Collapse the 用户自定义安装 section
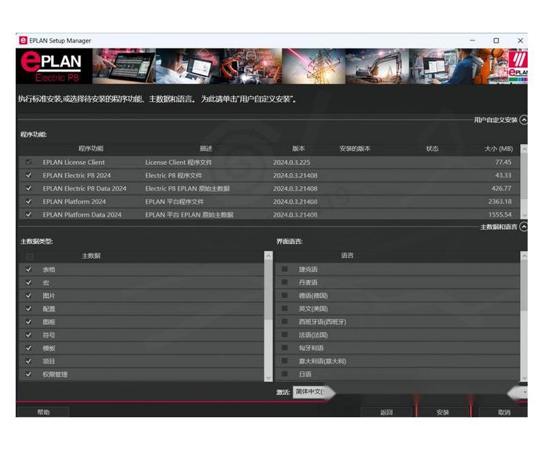 524,120
